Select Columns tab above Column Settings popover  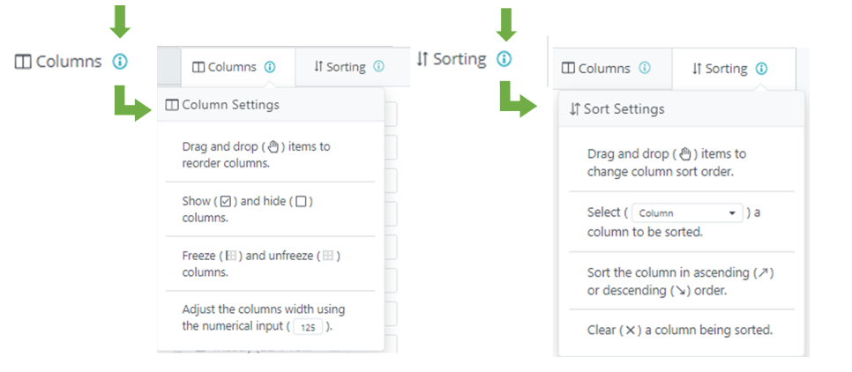click(x=225, y=67)
